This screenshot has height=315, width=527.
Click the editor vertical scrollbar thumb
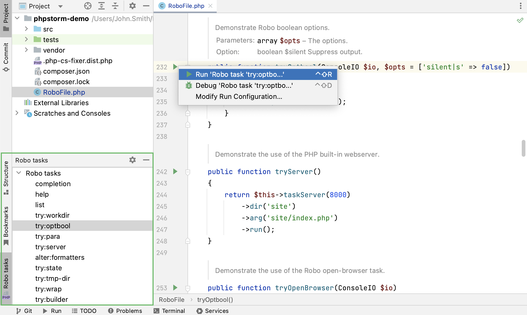pyautogui.click(x=524, y=148)
